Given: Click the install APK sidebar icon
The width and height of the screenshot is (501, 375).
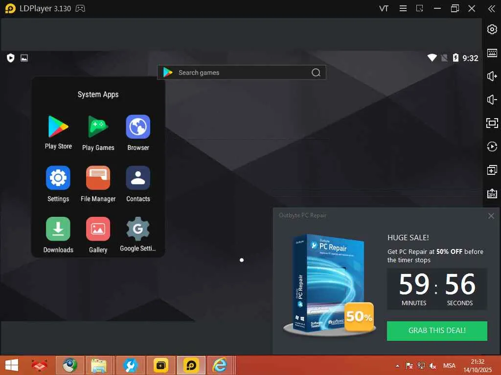Looking at the screenshot, I should coord(492,193).
